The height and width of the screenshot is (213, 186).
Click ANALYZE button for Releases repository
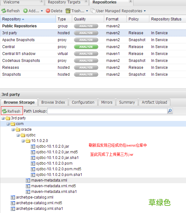tap(86, 68)
